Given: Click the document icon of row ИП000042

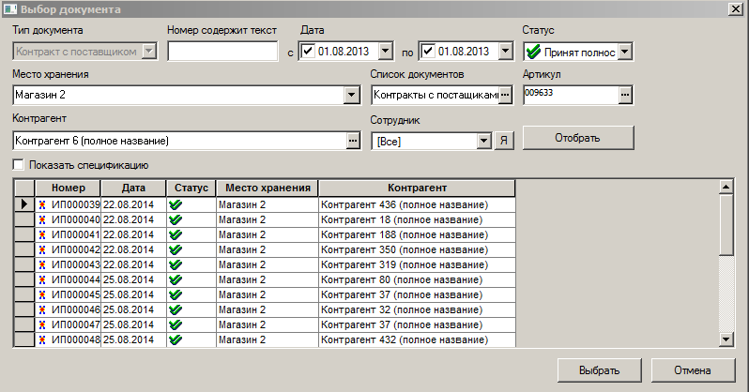Looking at the screenshot, I should [42, 249].
